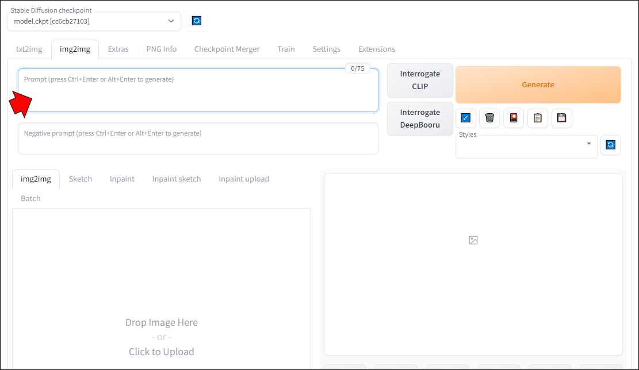Screen dimensions: 639x370
Task: Switch to the txt2img tab
Action: coord(29,49)
